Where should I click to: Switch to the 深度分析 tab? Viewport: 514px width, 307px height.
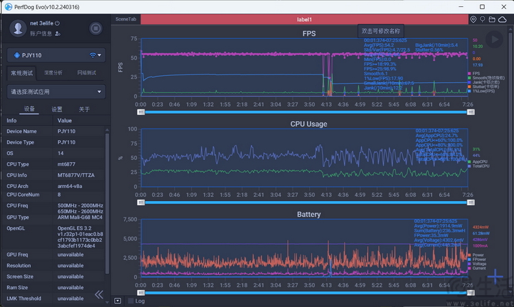pos(53,73)
